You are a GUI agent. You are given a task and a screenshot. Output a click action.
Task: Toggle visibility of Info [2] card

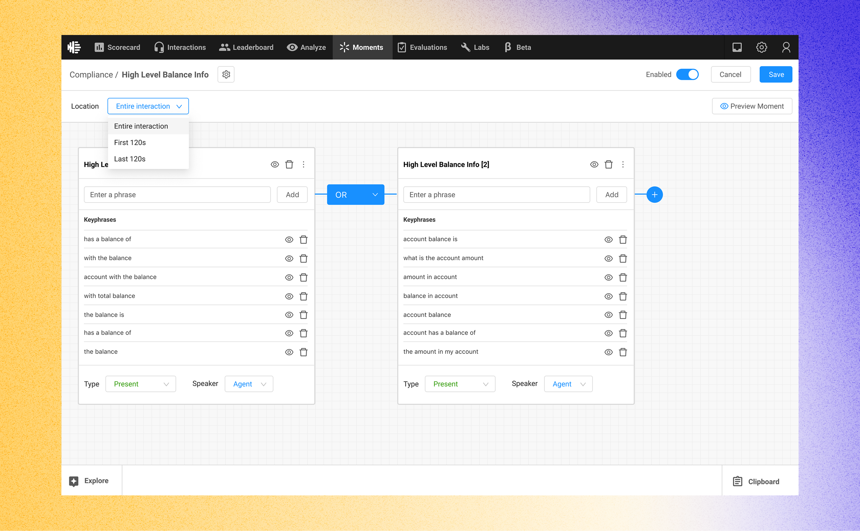coord(594,164)
